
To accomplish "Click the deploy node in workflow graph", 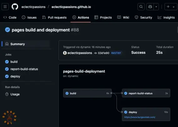I will (146, 114).
